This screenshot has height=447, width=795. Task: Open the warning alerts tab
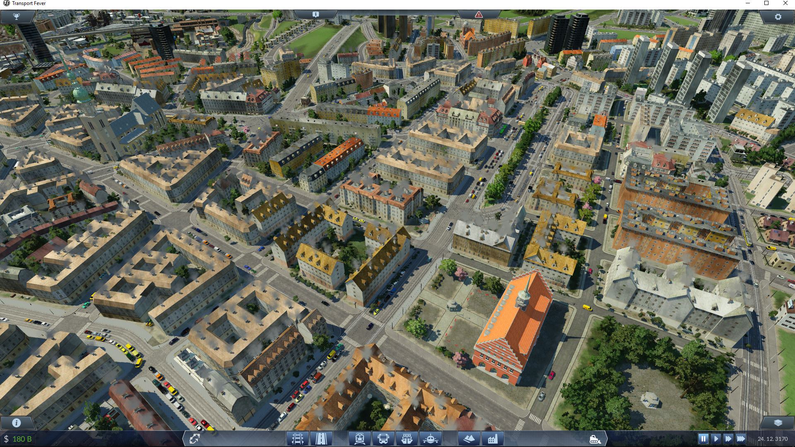pyautogui.click(x=479, y=14)
